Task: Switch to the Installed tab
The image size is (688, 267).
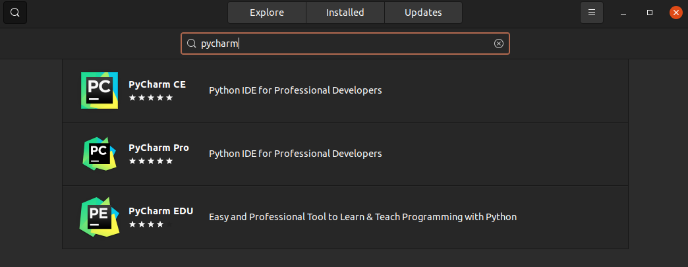Action: 345,13
